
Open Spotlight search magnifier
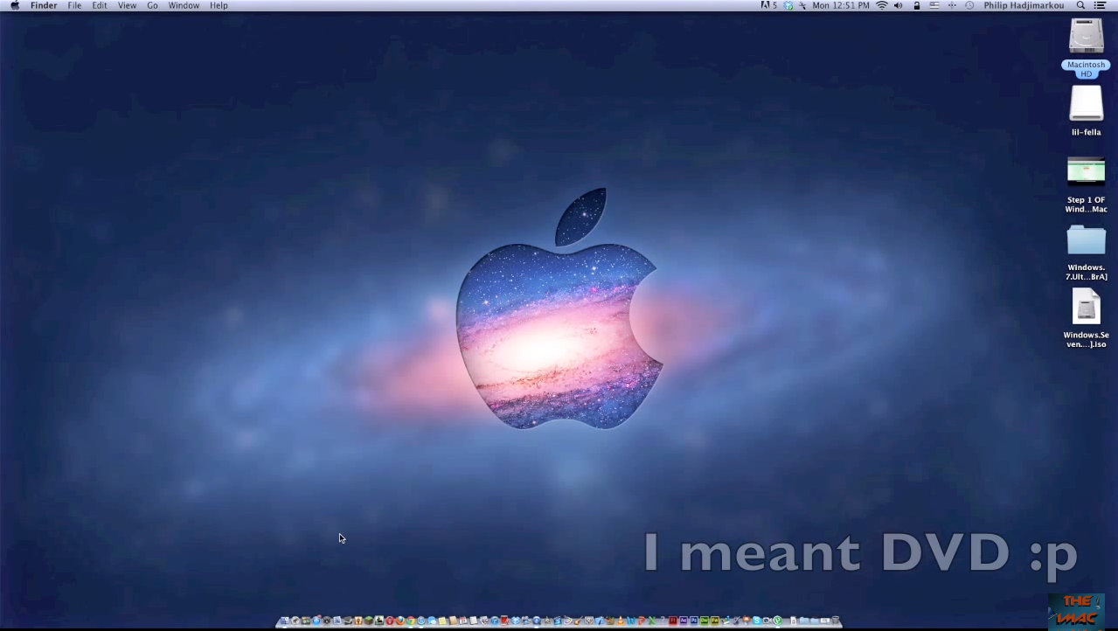tap(1081, 5)
